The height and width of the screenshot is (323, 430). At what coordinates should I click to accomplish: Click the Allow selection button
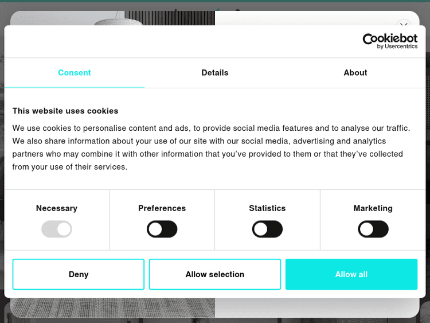[x=215, y=274]
